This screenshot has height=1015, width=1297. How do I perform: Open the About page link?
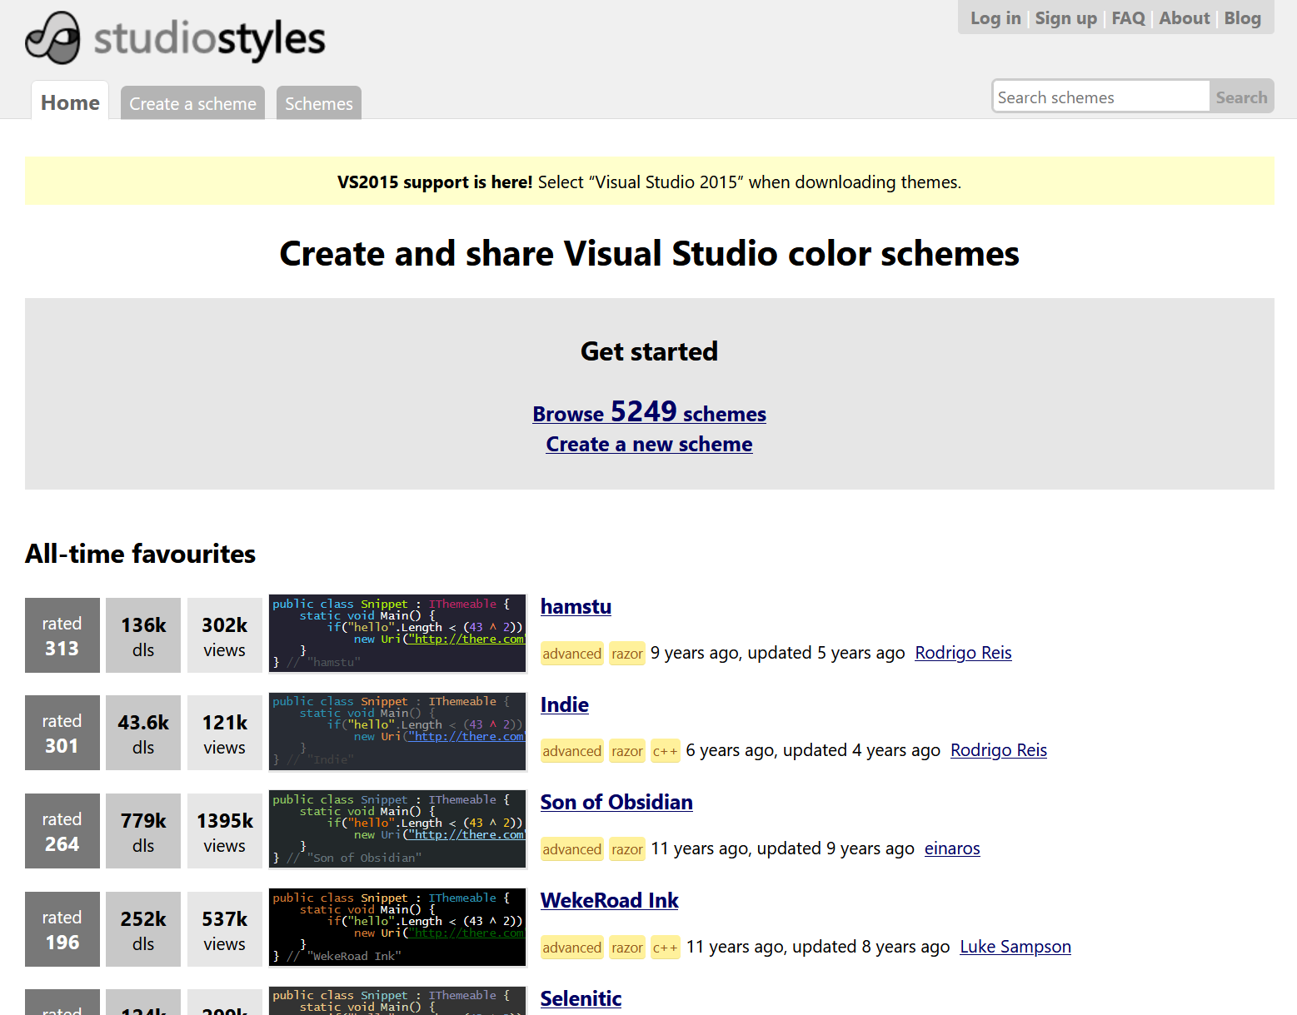pos(1184,18)
